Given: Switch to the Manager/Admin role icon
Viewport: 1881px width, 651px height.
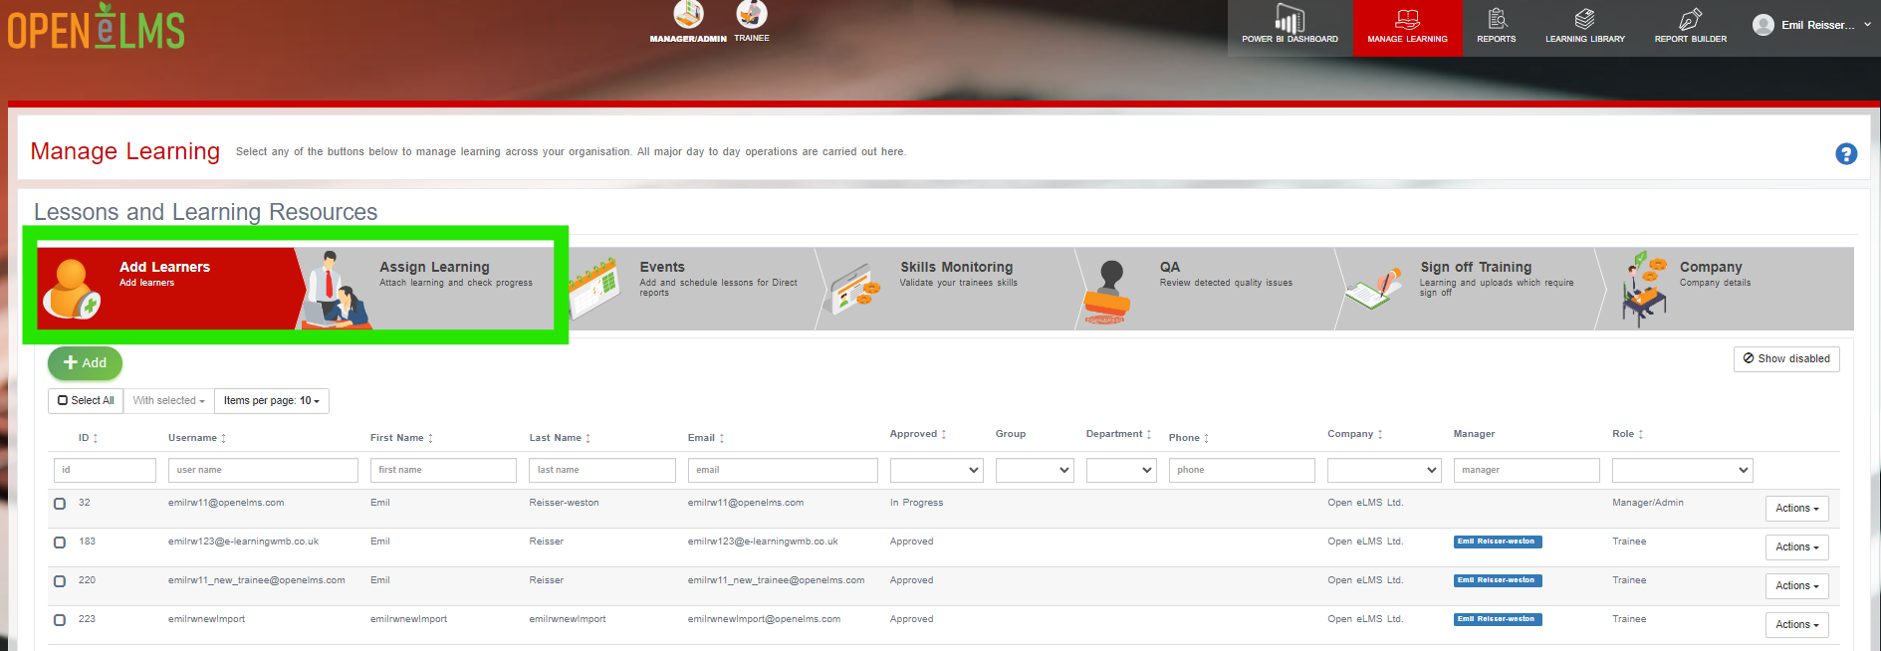Looking at the screenshot, I should pos(688,14).
